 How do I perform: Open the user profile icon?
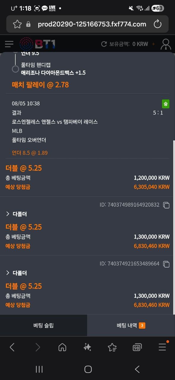[166, 44]
